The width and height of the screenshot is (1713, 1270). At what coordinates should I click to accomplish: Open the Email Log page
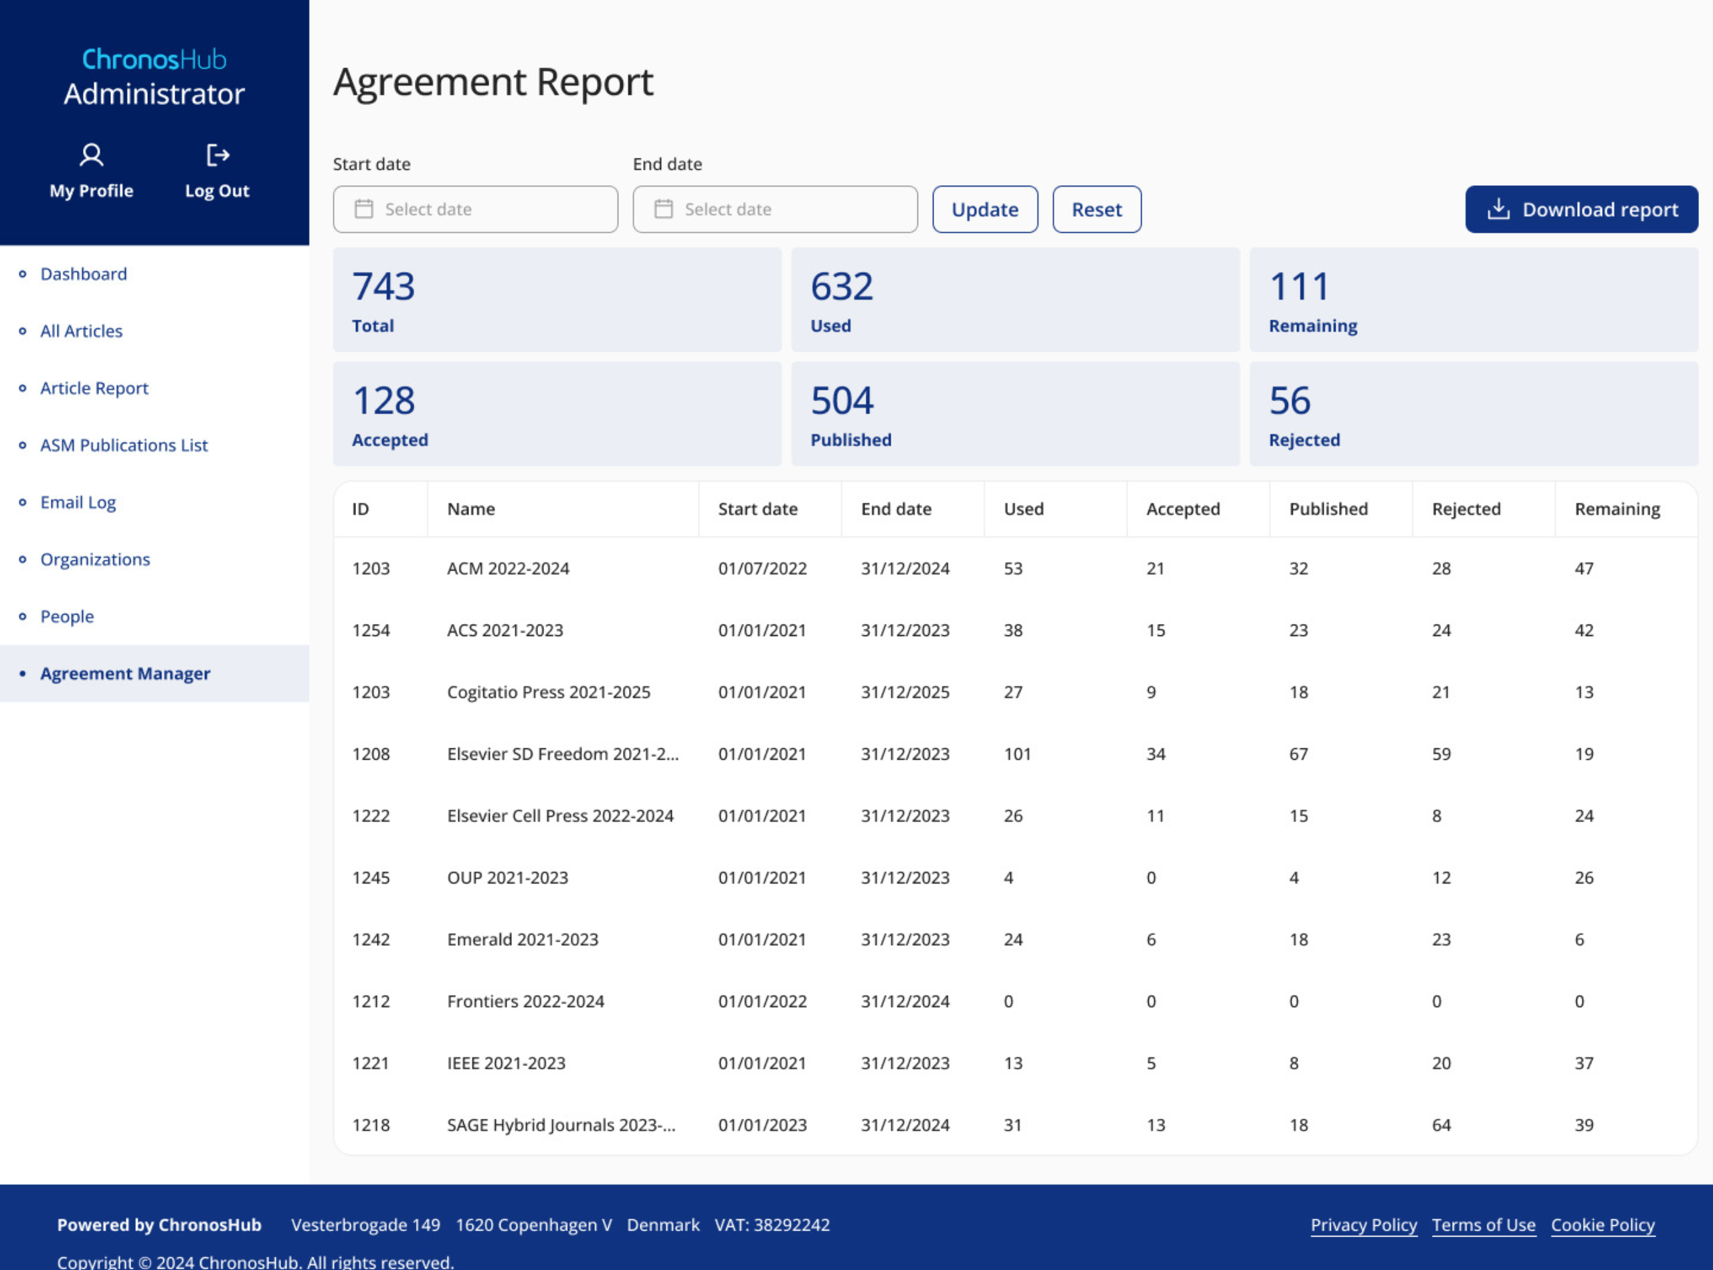pos(78,503)
